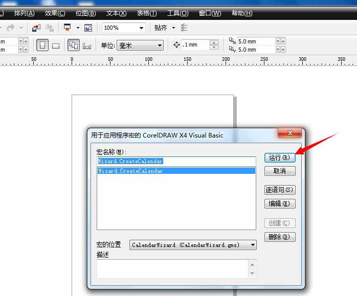357x296 pixels.
Task: Click the vertical duplicate distance 5.0 mm field
Action: pos(256,50)
